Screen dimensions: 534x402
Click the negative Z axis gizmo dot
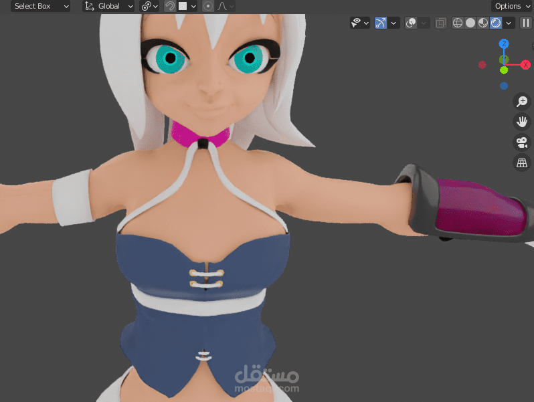coord(504,86)
